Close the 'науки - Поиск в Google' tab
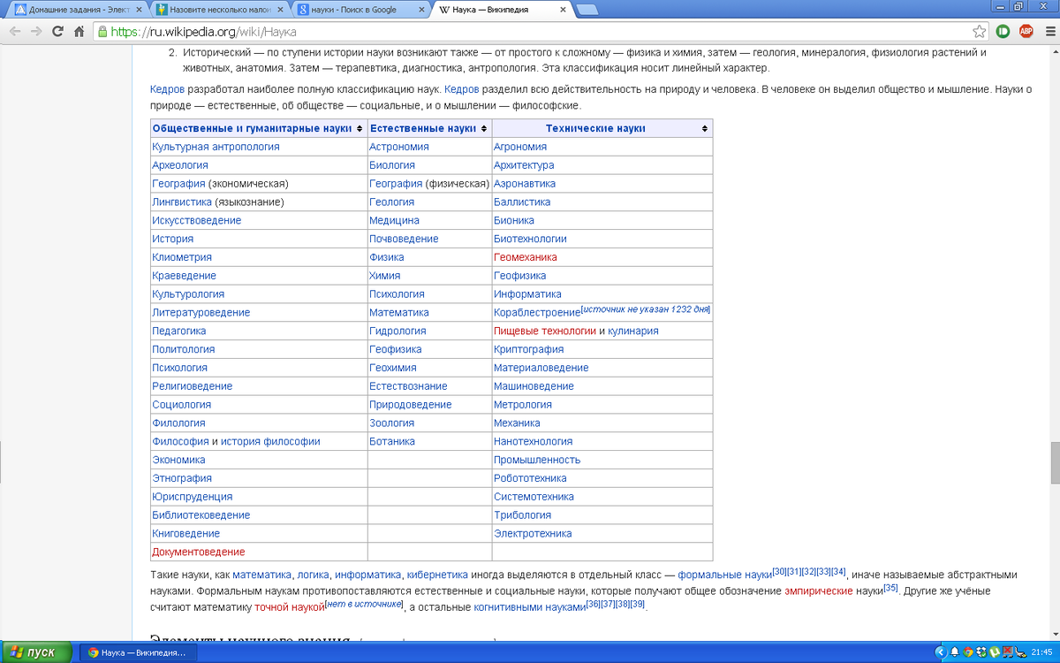The height and width of the screenshot is (663, 1060). [420, 9]
